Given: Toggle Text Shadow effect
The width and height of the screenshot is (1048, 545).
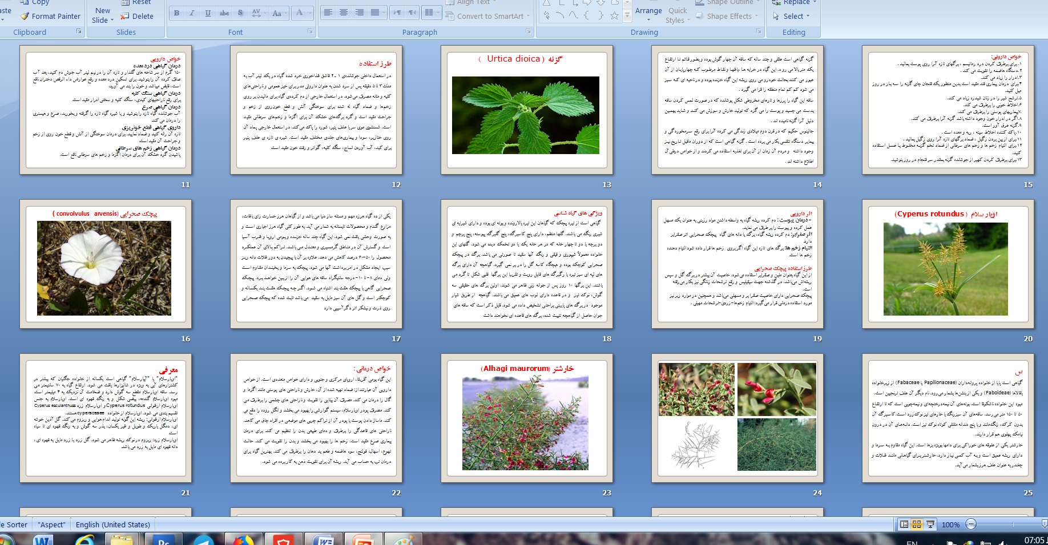Looking at the screenshot, I should pos(240,13).
